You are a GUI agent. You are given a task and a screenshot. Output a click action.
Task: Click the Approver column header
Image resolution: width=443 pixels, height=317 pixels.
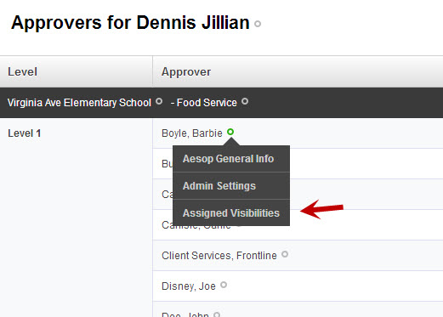pyautogui.click(x=186, y=71)
